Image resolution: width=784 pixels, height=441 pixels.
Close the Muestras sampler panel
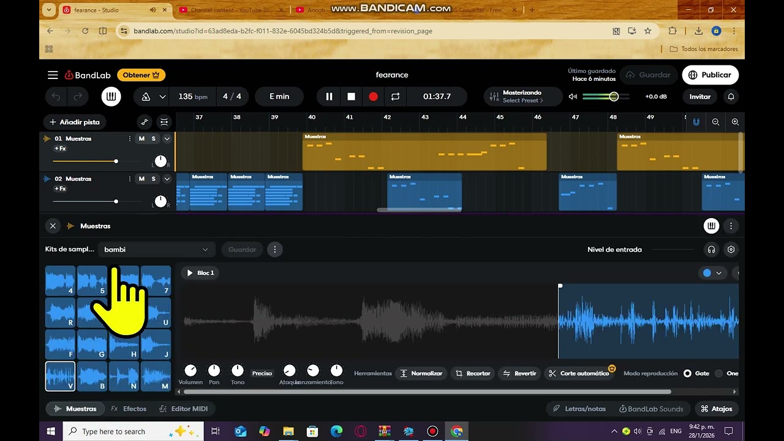click(x=53, y=226)
